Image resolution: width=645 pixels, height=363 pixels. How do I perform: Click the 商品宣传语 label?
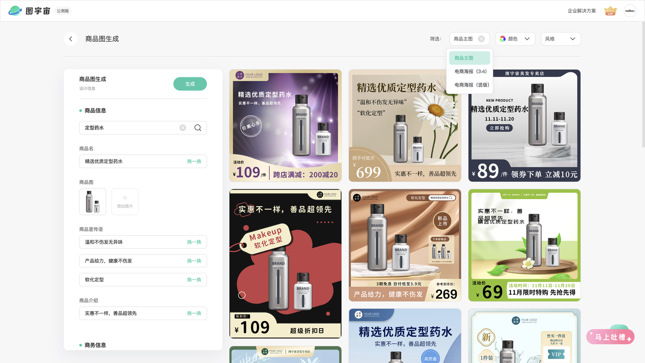tap(91, 229)
